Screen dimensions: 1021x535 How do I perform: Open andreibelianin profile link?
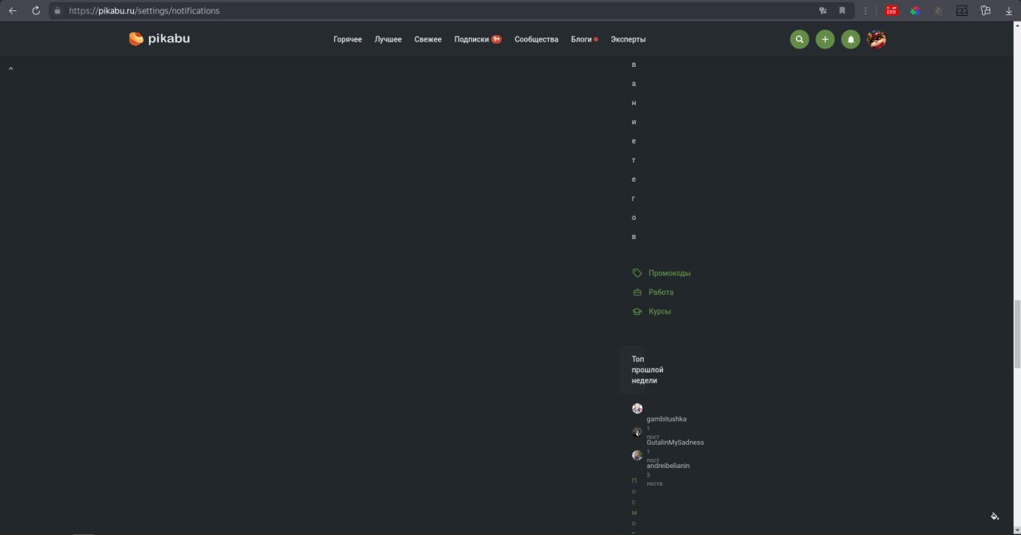coord(668,465)
